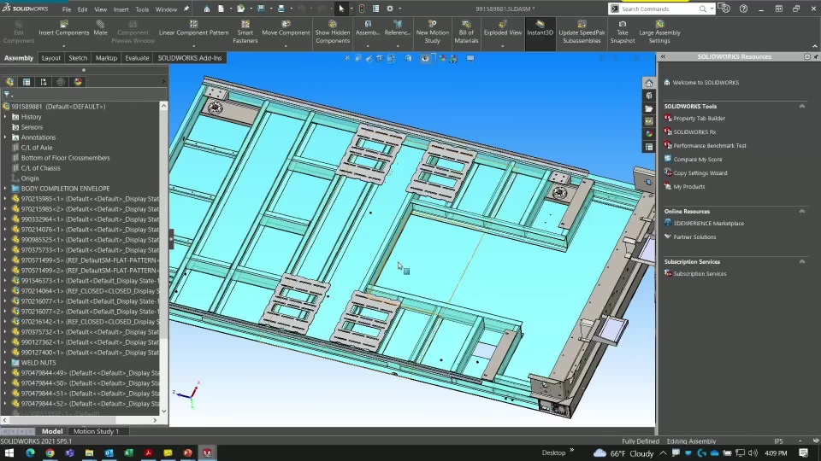Click the Rebuild traffic light icon
Viewport: 821px width, 461px height.
click(361, 9)
